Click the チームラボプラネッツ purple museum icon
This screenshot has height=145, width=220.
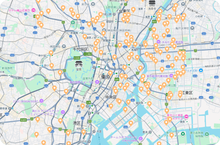click(140, 139)
